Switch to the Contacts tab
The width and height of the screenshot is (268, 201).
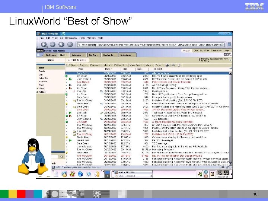point(109,55)
